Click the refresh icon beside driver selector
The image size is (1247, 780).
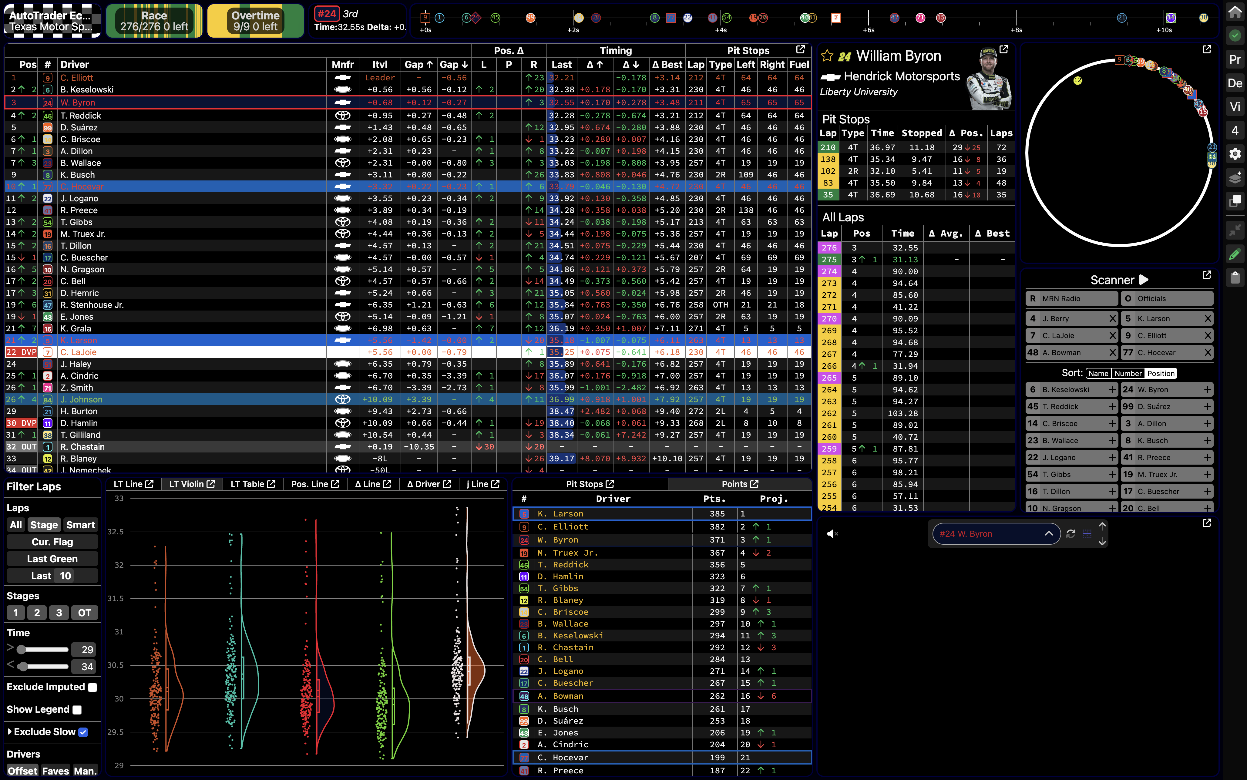(1071, 534)
